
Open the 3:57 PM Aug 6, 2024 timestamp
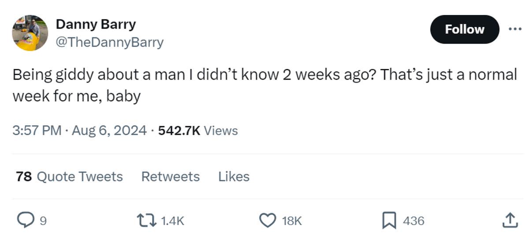[x=79, y=131]
